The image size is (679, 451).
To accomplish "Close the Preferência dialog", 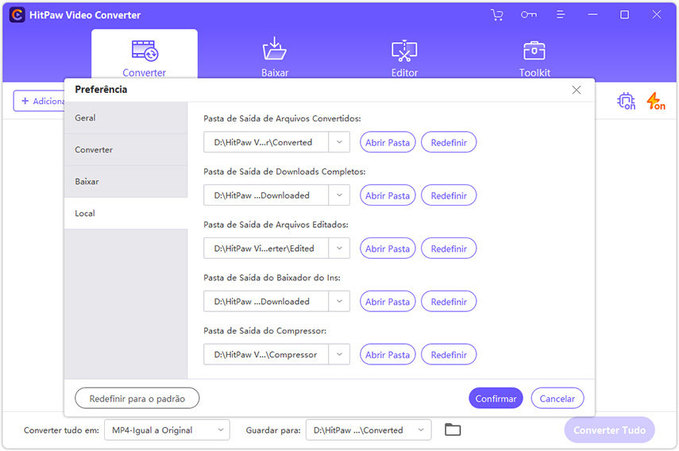I will pyautogui.click(x=576, y=90).
